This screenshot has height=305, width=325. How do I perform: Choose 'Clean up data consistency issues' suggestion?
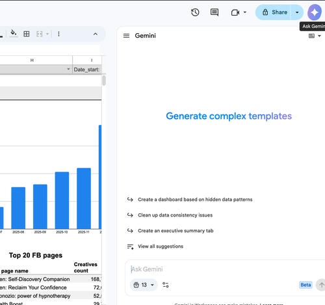pos(175,215)
